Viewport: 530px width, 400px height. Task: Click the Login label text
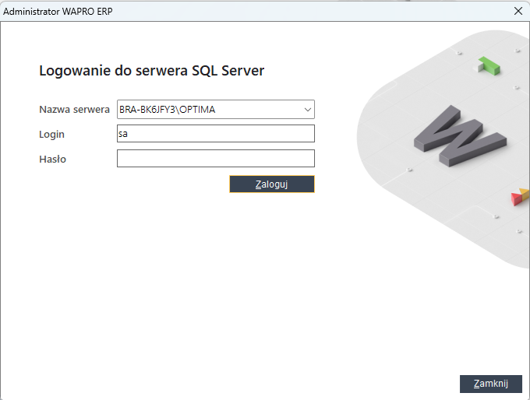(51, 134)
